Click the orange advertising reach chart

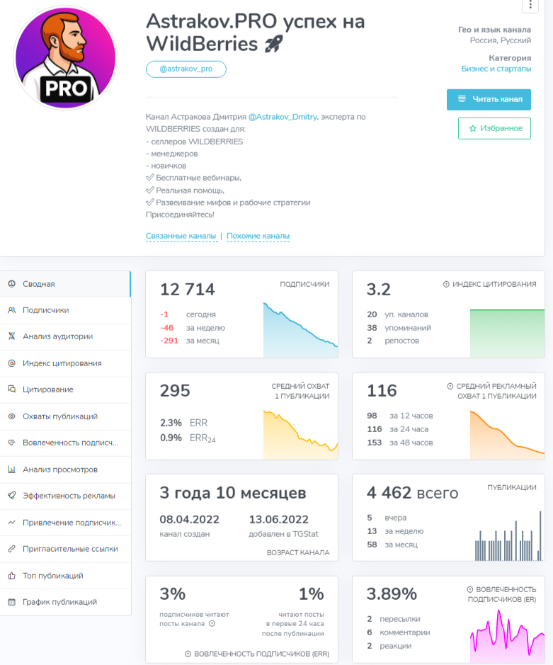pos(507,435)
